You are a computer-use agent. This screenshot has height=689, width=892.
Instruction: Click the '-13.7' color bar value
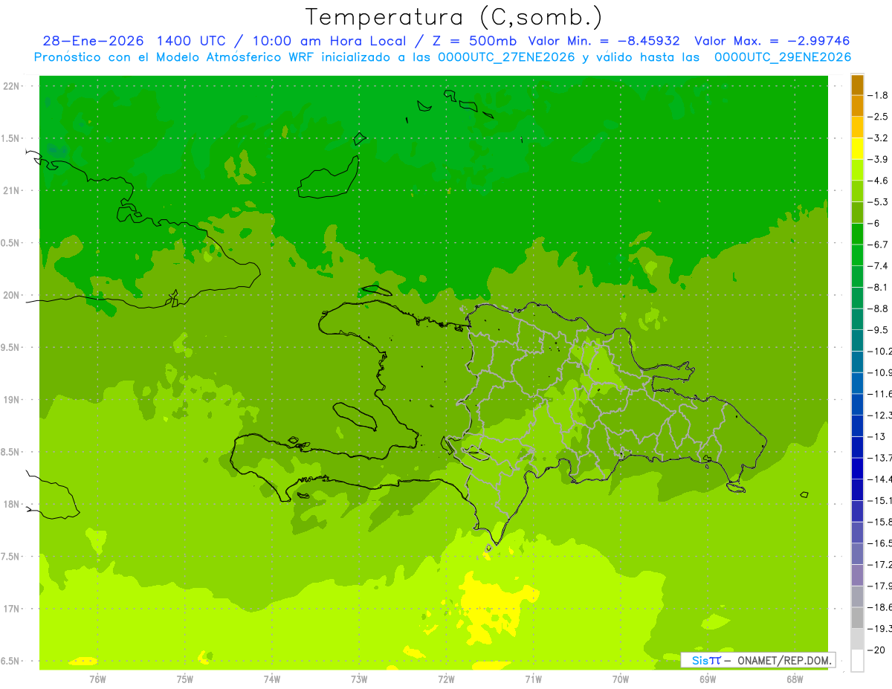(879, 458)
